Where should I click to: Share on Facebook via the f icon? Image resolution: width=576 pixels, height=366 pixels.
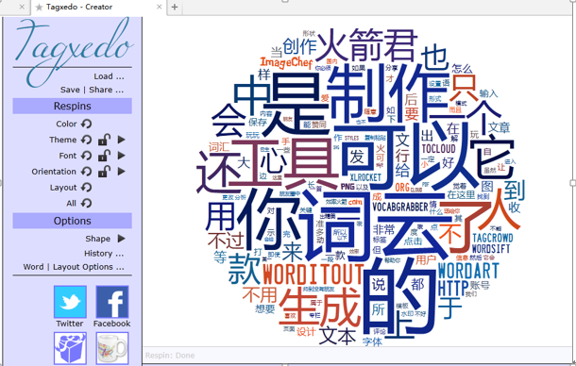coord(112,302)
